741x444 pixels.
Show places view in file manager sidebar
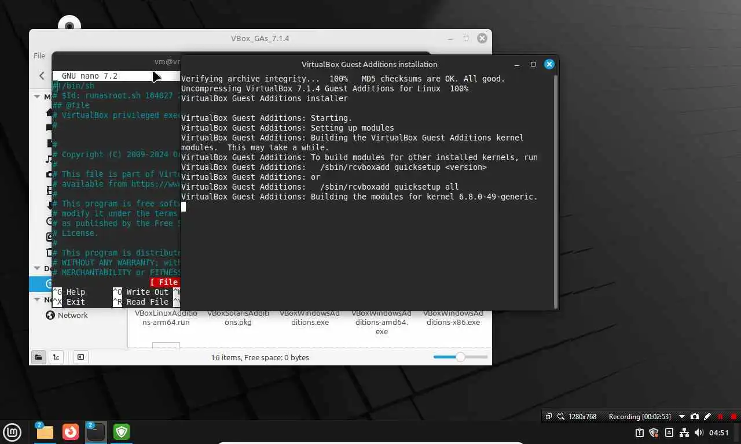(38, 357)
